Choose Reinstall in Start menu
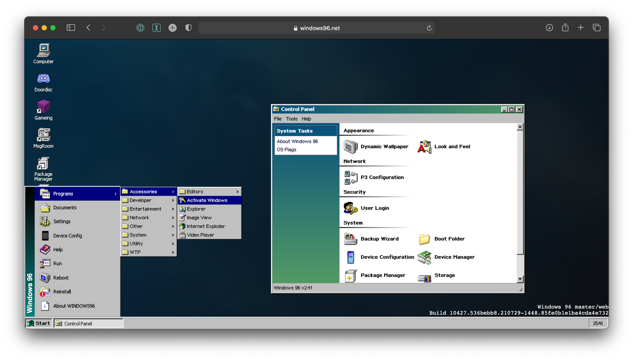633x361 pixels. tap(78, 292)
